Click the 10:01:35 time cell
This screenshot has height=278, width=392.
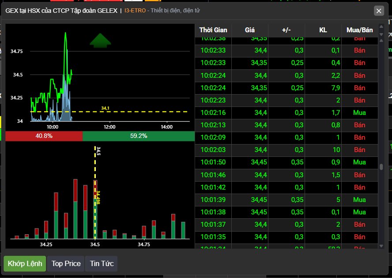point(213,237)
